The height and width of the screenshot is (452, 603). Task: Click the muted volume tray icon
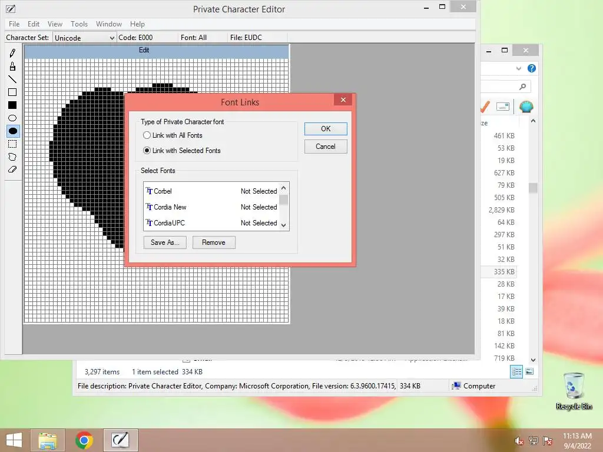point(519,441)
